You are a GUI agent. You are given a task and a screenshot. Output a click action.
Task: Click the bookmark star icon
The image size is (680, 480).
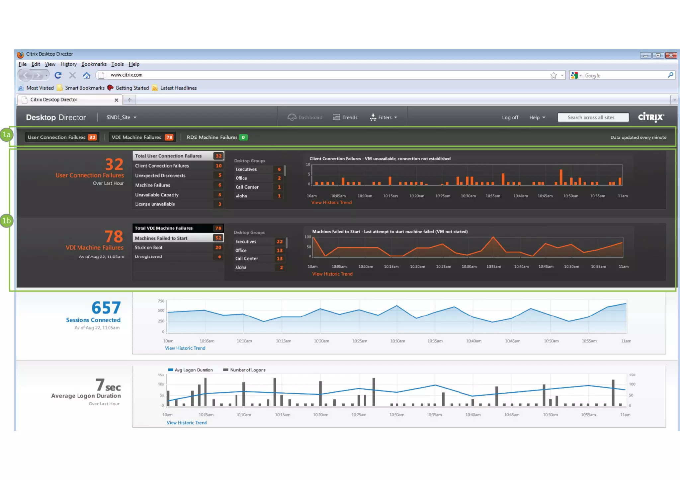tap(553, 75)
